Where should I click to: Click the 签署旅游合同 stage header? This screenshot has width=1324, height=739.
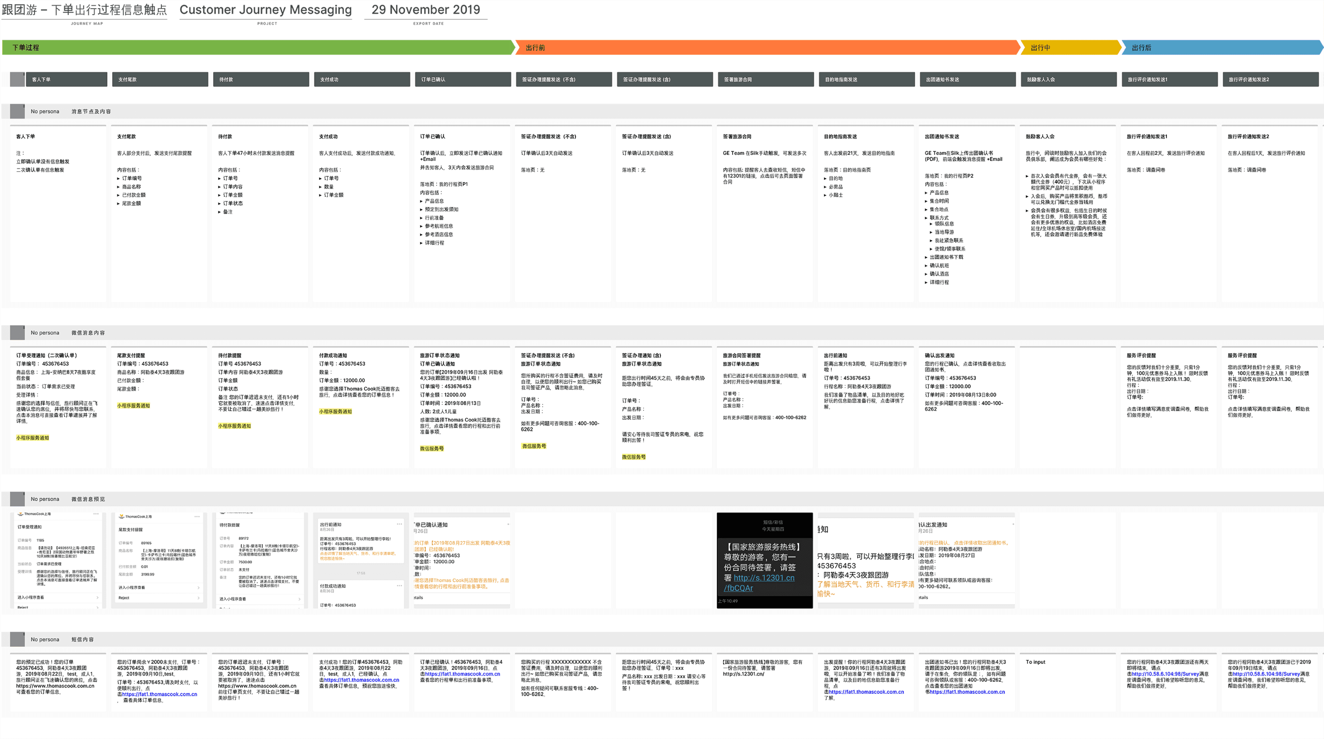[765, 80]
